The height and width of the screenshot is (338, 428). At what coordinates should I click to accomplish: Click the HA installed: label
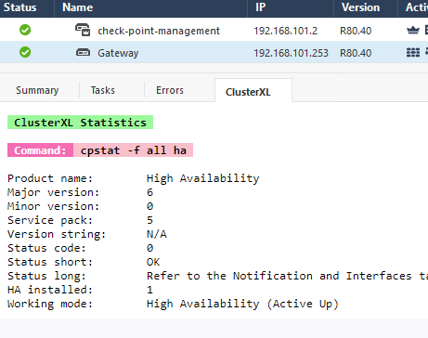click(50, 290)
